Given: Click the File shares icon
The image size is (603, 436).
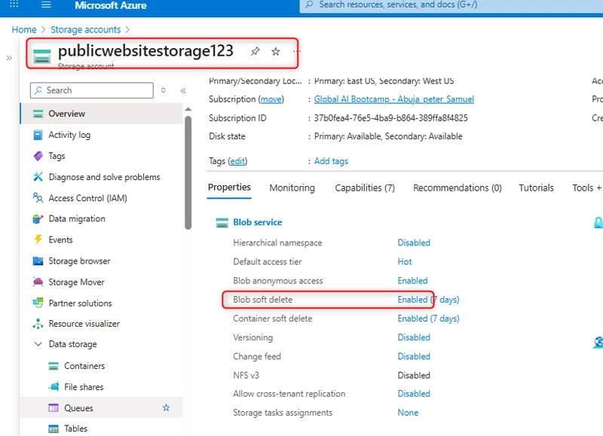Looking at the screenshot, I should (54, 386).
